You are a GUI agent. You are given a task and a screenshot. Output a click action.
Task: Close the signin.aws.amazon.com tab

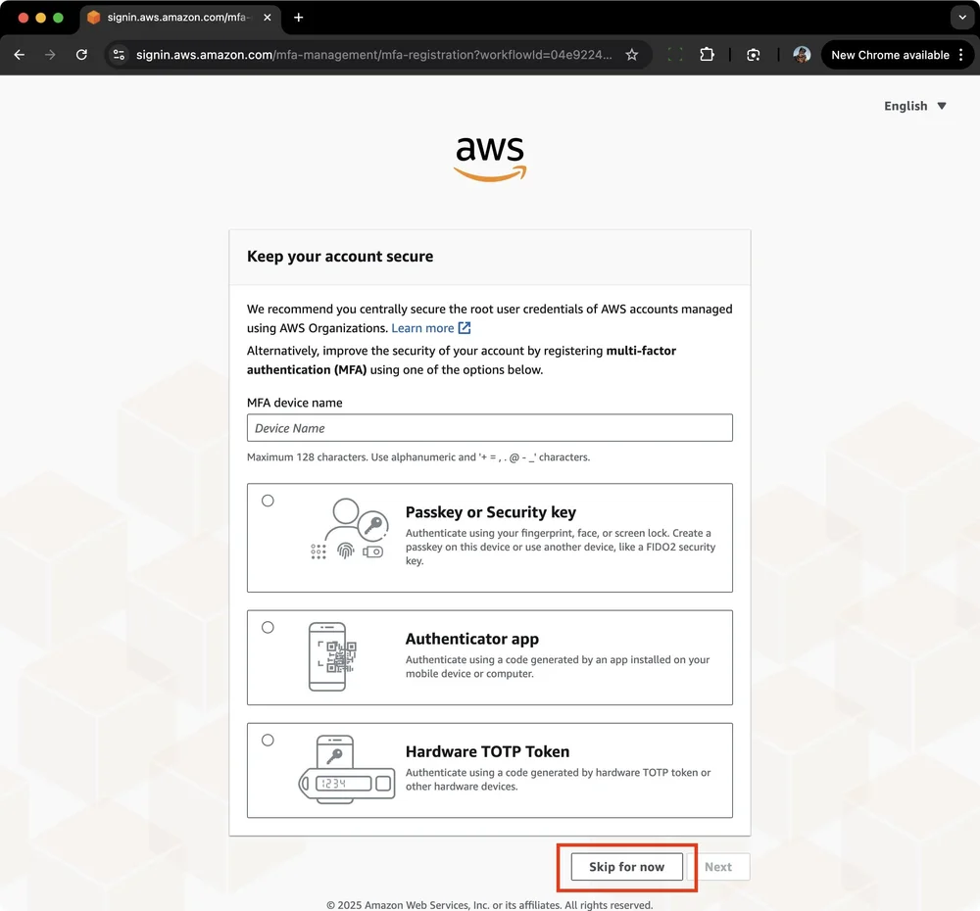click(268, 18)
